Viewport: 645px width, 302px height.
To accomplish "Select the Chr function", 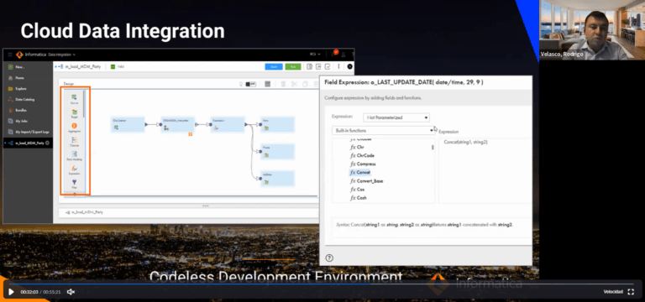I will 357,147.
